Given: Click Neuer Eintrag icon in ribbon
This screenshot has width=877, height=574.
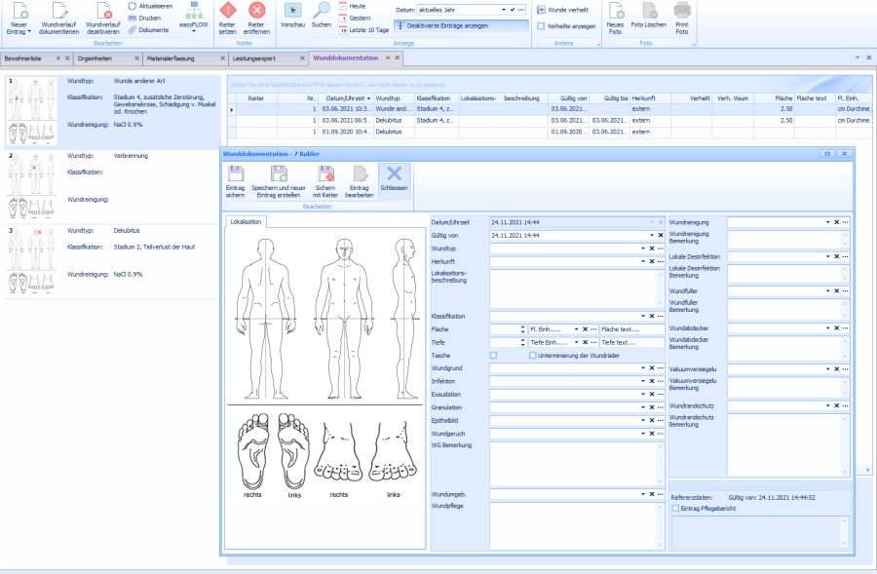Looking at the screenshot, I should pos(19,13).
